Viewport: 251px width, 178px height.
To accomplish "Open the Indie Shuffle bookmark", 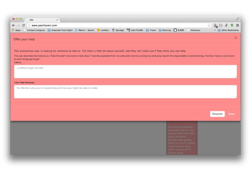I will (x=135, y=30).
